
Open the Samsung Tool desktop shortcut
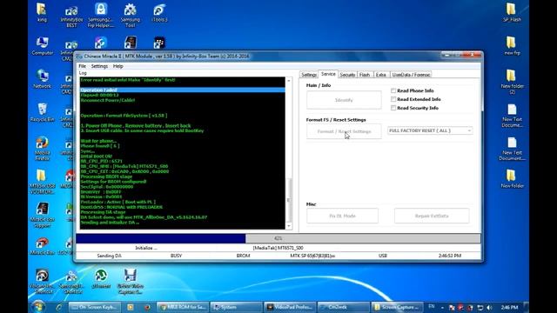130,16
